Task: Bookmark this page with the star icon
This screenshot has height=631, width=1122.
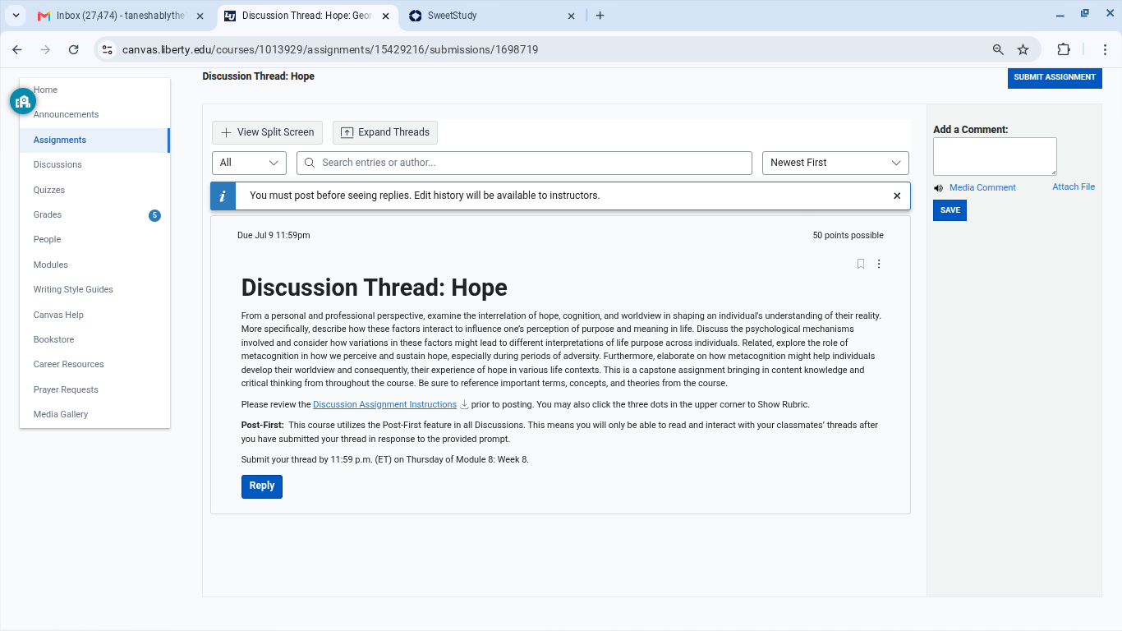Action: click(x=1023, y=49)
